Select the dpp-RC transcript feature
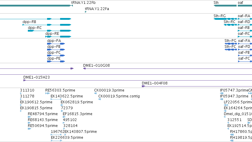252x142 pixels. click(x=49, y=31)
